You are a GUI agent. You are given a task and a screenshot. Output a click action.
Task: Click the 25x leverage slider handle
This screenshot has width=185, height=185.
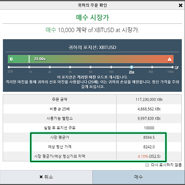131,67
